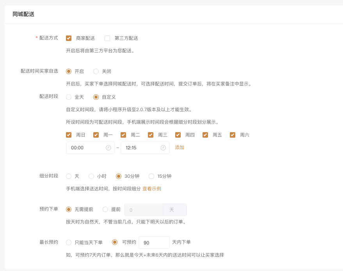Select 提前 radio for 预约下单

point(105,209)
